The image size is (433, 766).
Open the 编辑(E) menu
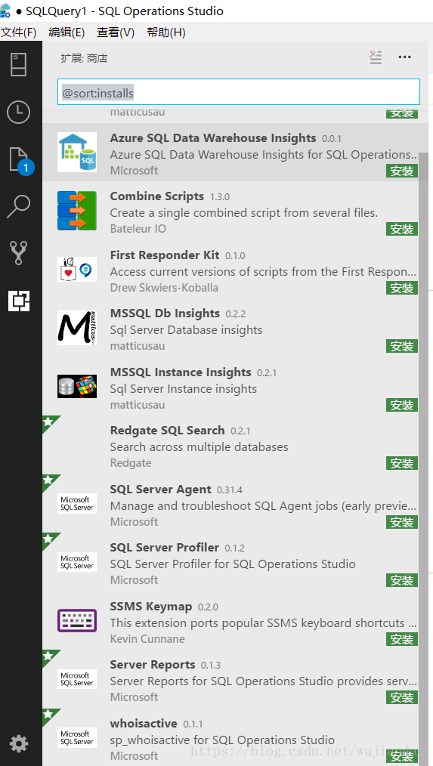click(x=67, y=32)
